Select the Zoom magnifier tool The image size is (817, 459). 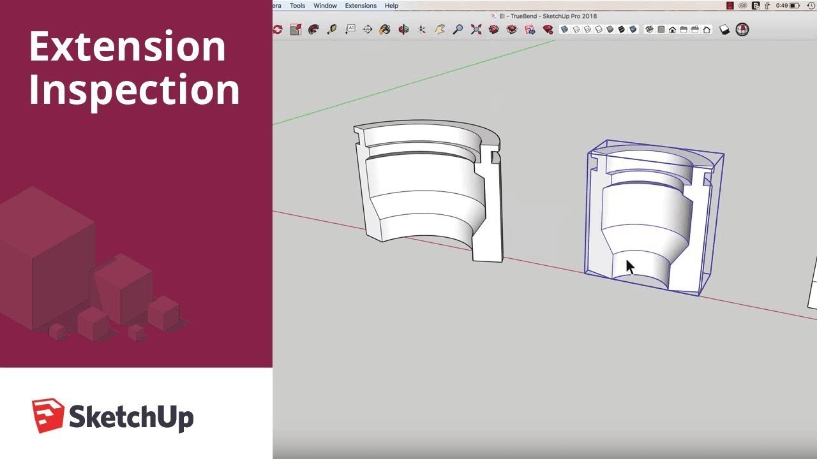(458, 29)
